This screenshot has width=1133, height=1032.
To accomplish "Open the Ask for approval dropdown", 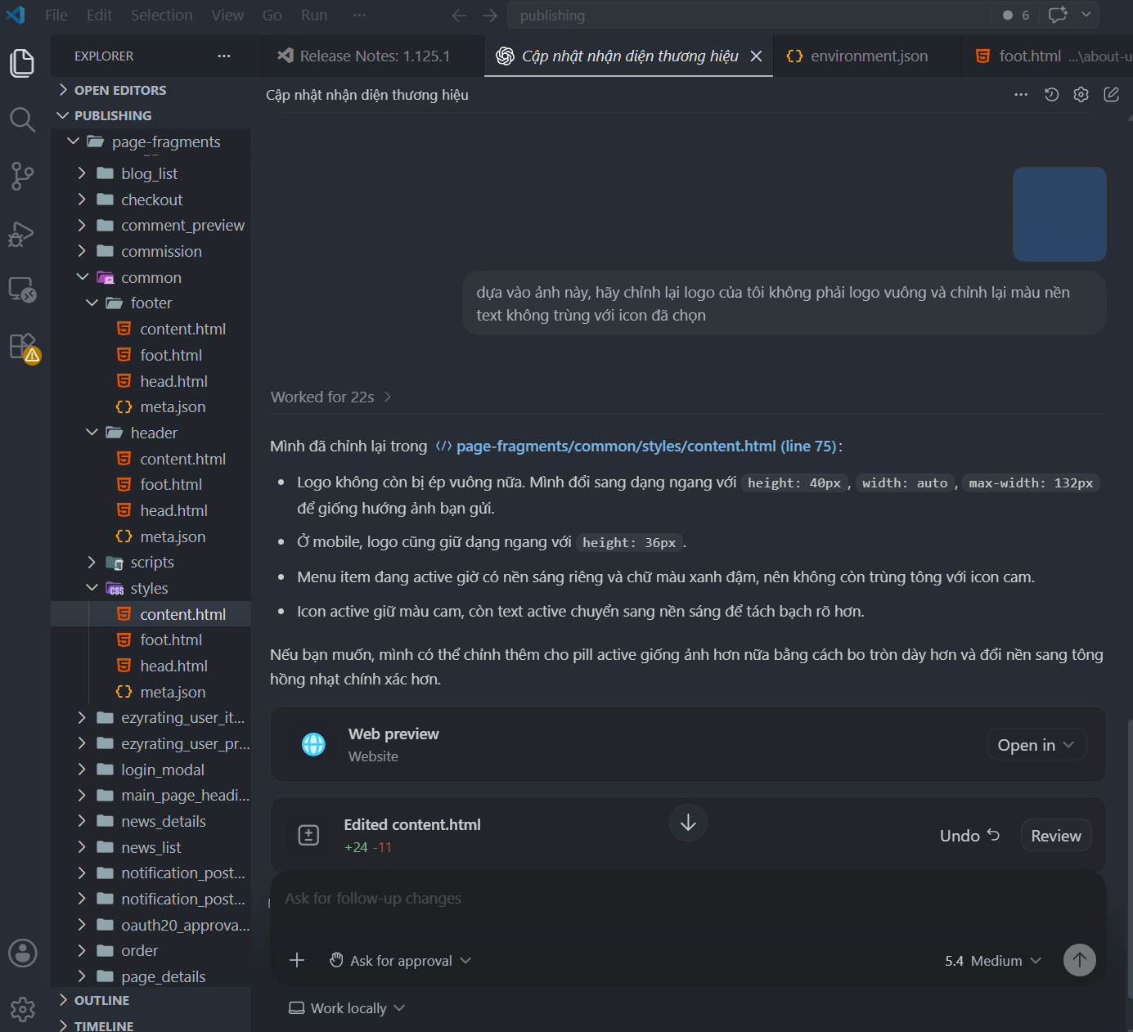I will coord(400,961).
